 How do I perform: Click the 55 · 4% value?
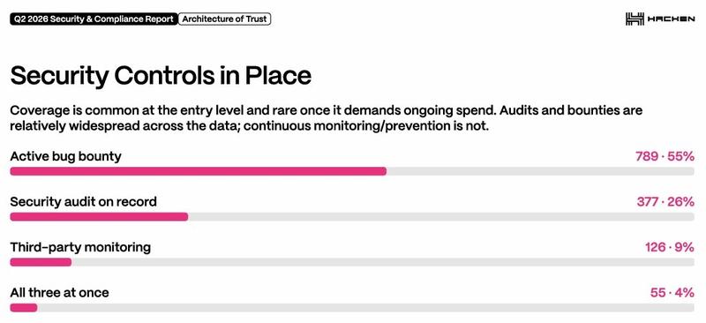672,292
